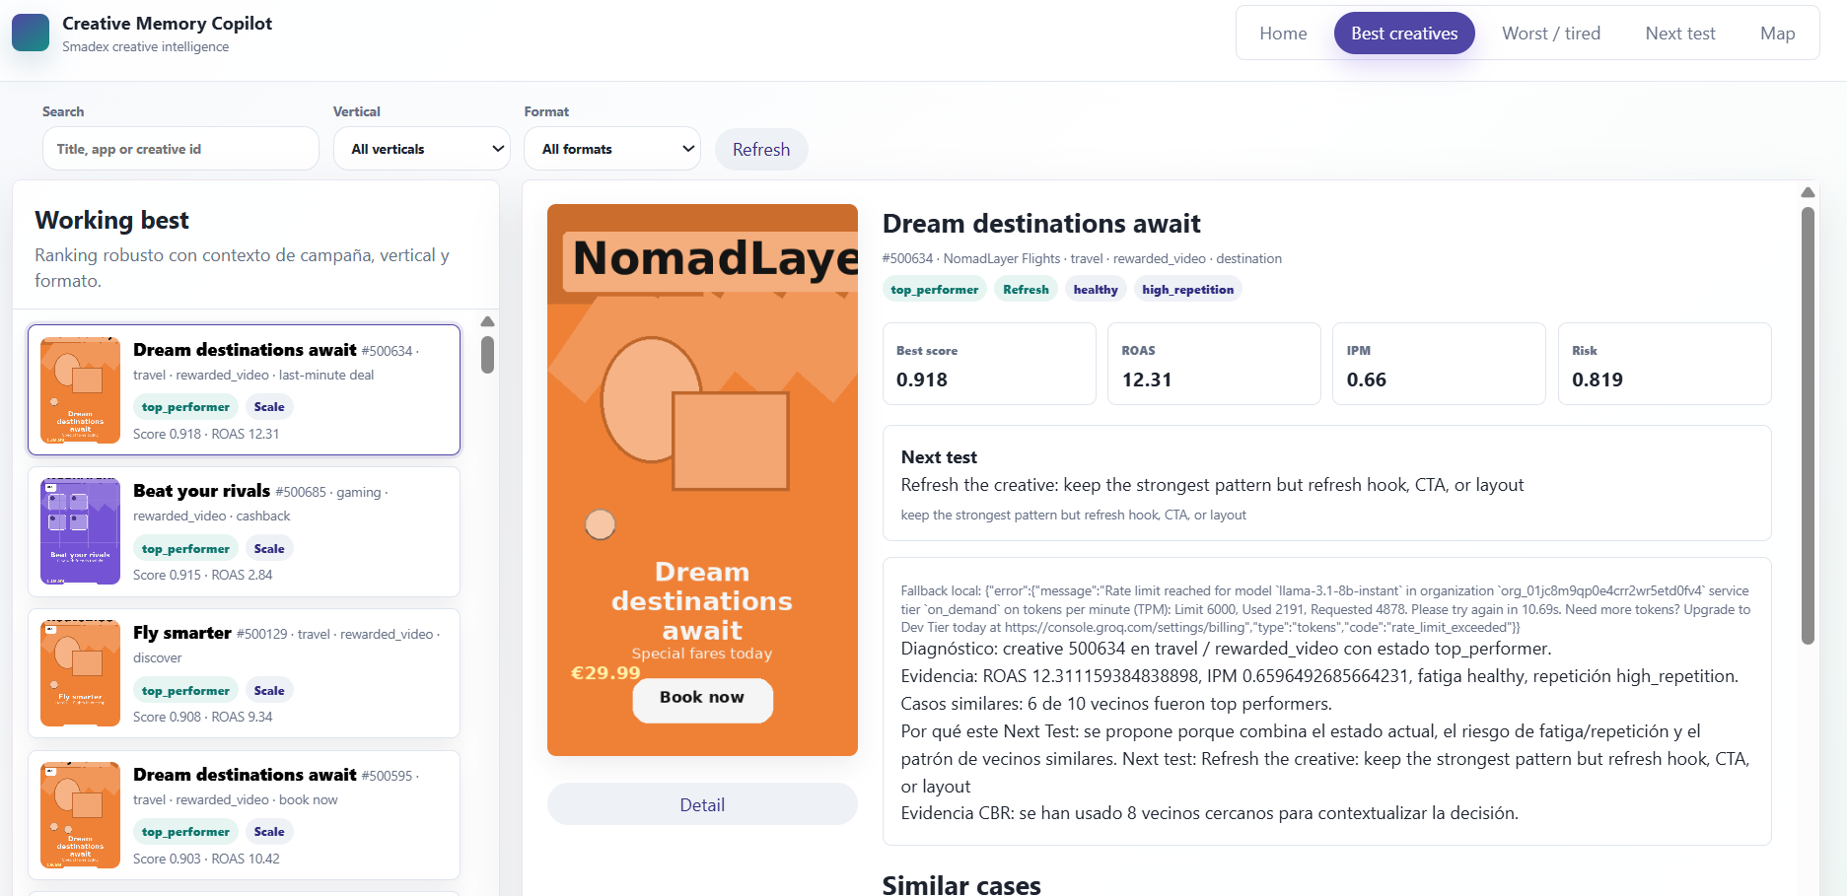Click the €29.99 price in the preview
This screenshot has width=1847, height=896.
click(605, 673)
